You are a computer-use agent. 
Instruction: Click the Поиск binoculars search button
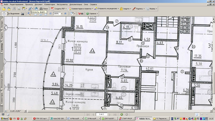click(43, 9)
